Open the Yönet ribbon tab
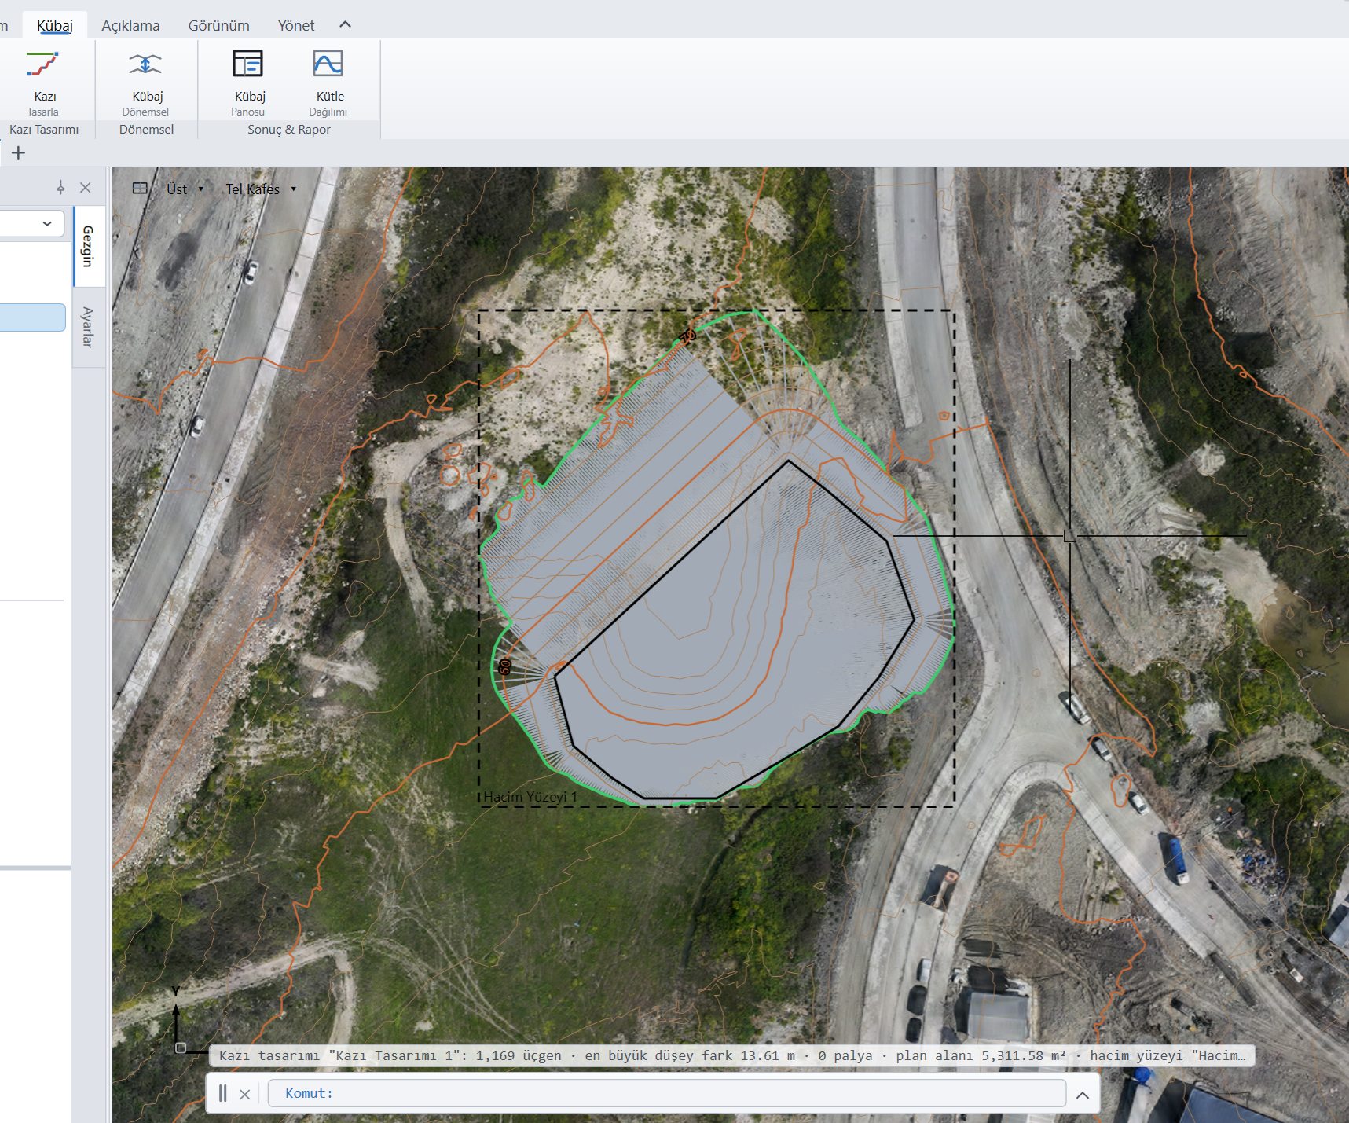Screen dimensions: 1349x1123 (296, 25)
